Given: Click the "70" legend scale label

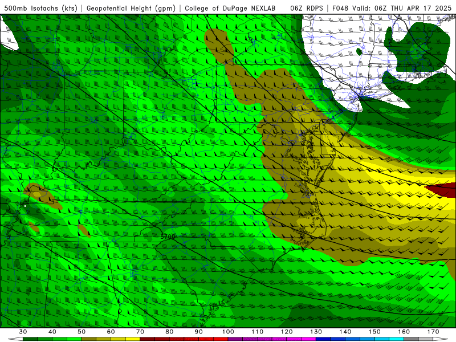Looking at the screenshot, I should tap(140, 332).
